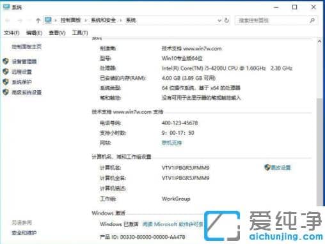Click the phone number 400-123-45678
The height and width of the screenshot is (244, 325).
point(180,123)
